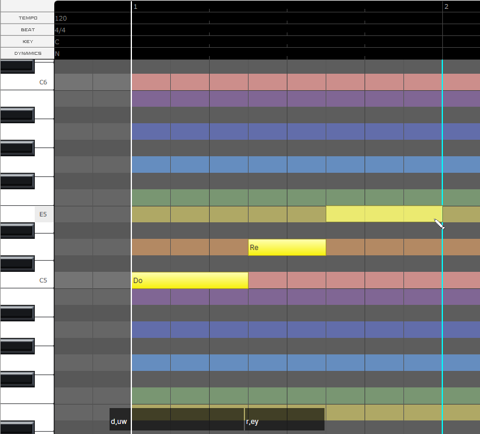Click the tempo value 120
The width and height of the screenshot is (480, 434).
[61, 18]
